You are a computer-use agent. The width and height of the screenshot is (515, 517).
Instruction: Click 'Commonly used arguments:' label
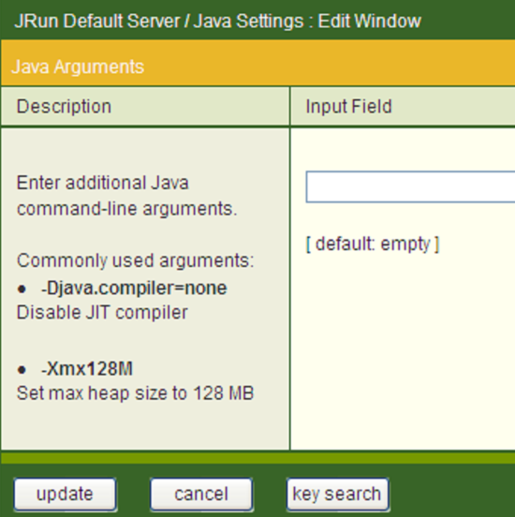click(136, 260)
